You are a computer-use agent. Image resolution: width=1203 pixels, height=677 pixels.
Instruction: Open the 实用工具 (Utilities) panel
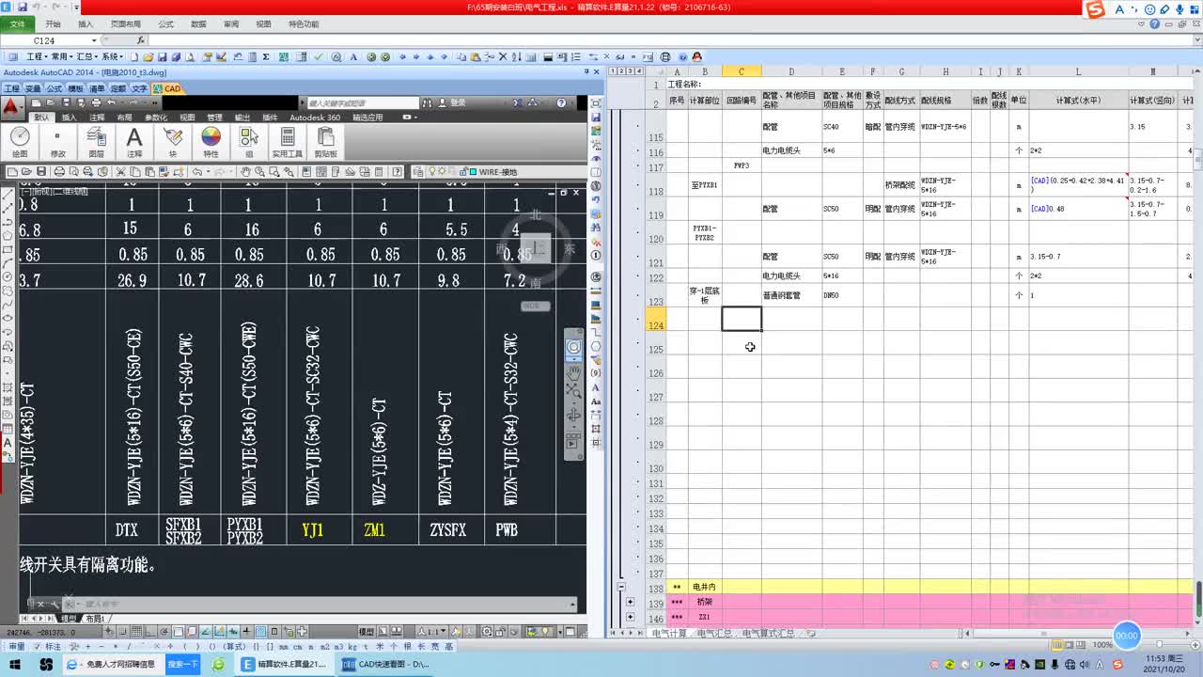pos(288,143)
